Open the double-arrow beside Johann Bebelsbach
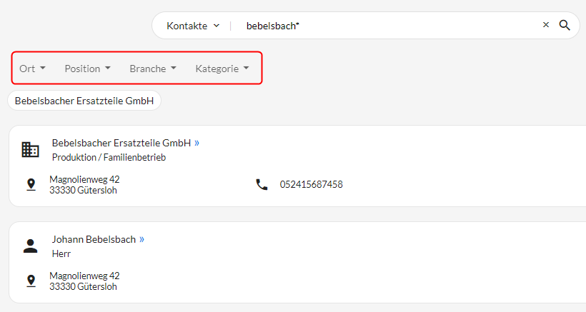586x312 pixels. 141,239
